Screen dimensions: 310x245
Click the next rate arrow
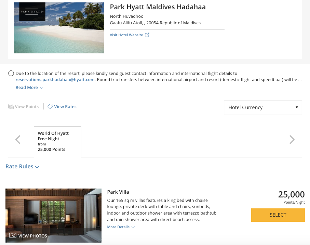[292, 140]
